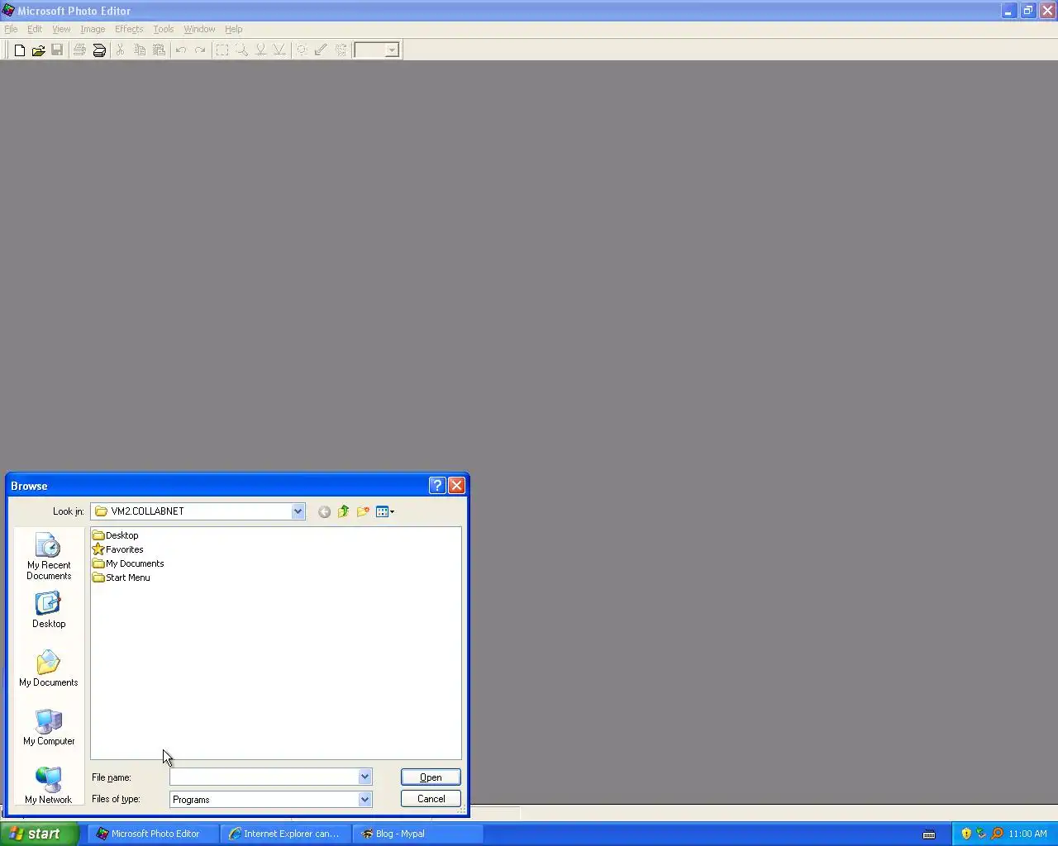This screenshot has width=1058, height=846.
Task: Open the Window menu
Action: click(199, 29)
